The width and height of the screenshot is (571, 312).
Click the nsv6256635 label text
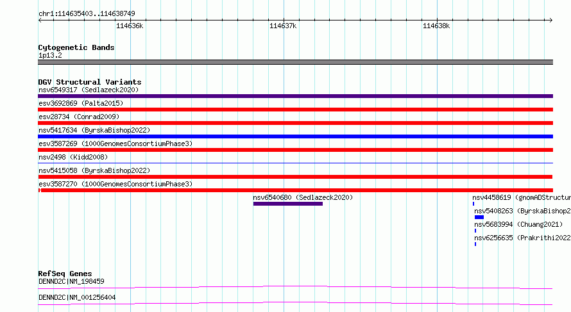click(x=522, y=238)
